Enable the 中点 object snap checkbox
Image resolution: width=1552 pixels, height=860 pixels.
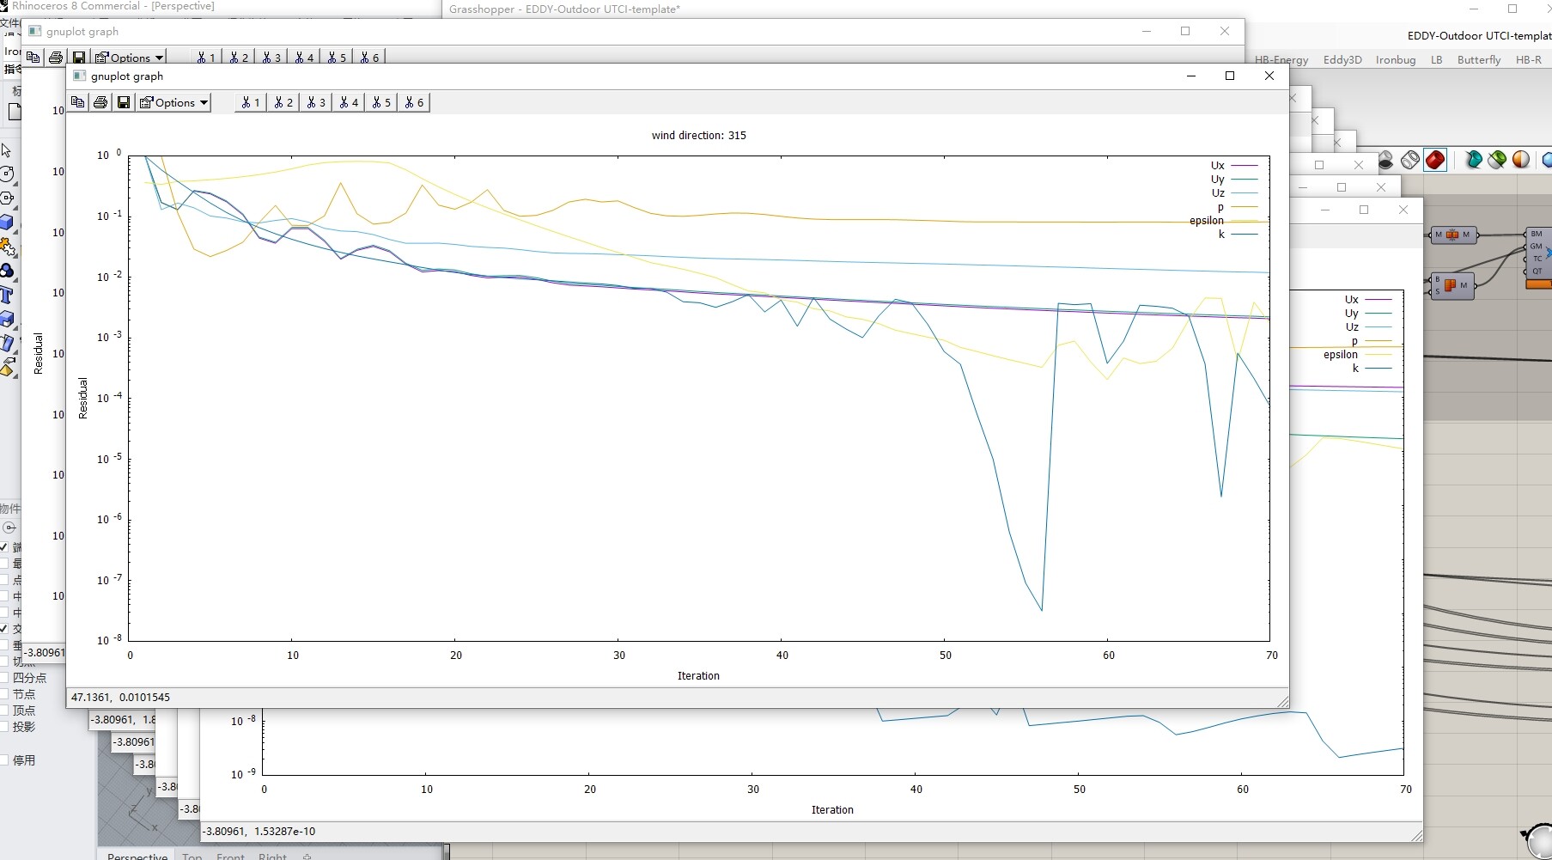coord(4,596)
